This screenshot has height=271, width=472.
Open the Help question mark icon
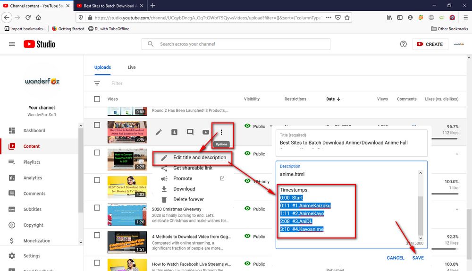(x=404, y=44)
